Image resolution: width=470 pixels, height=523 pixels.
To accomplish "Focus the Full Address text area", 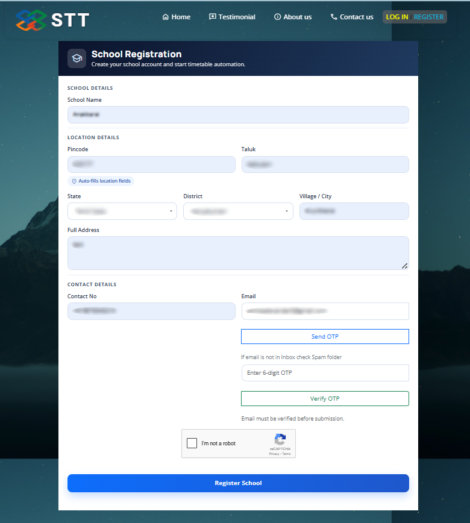I will 238,253.
